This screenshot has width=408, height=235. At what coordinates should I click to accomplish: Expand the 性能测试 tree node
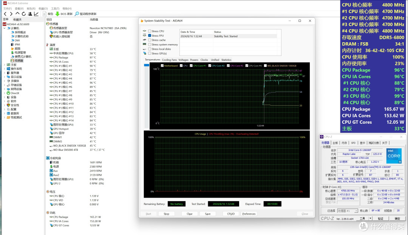click(5, 117)
